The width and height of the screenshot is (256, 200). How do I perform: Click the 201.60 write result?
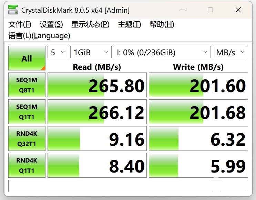tap(198, 85)
